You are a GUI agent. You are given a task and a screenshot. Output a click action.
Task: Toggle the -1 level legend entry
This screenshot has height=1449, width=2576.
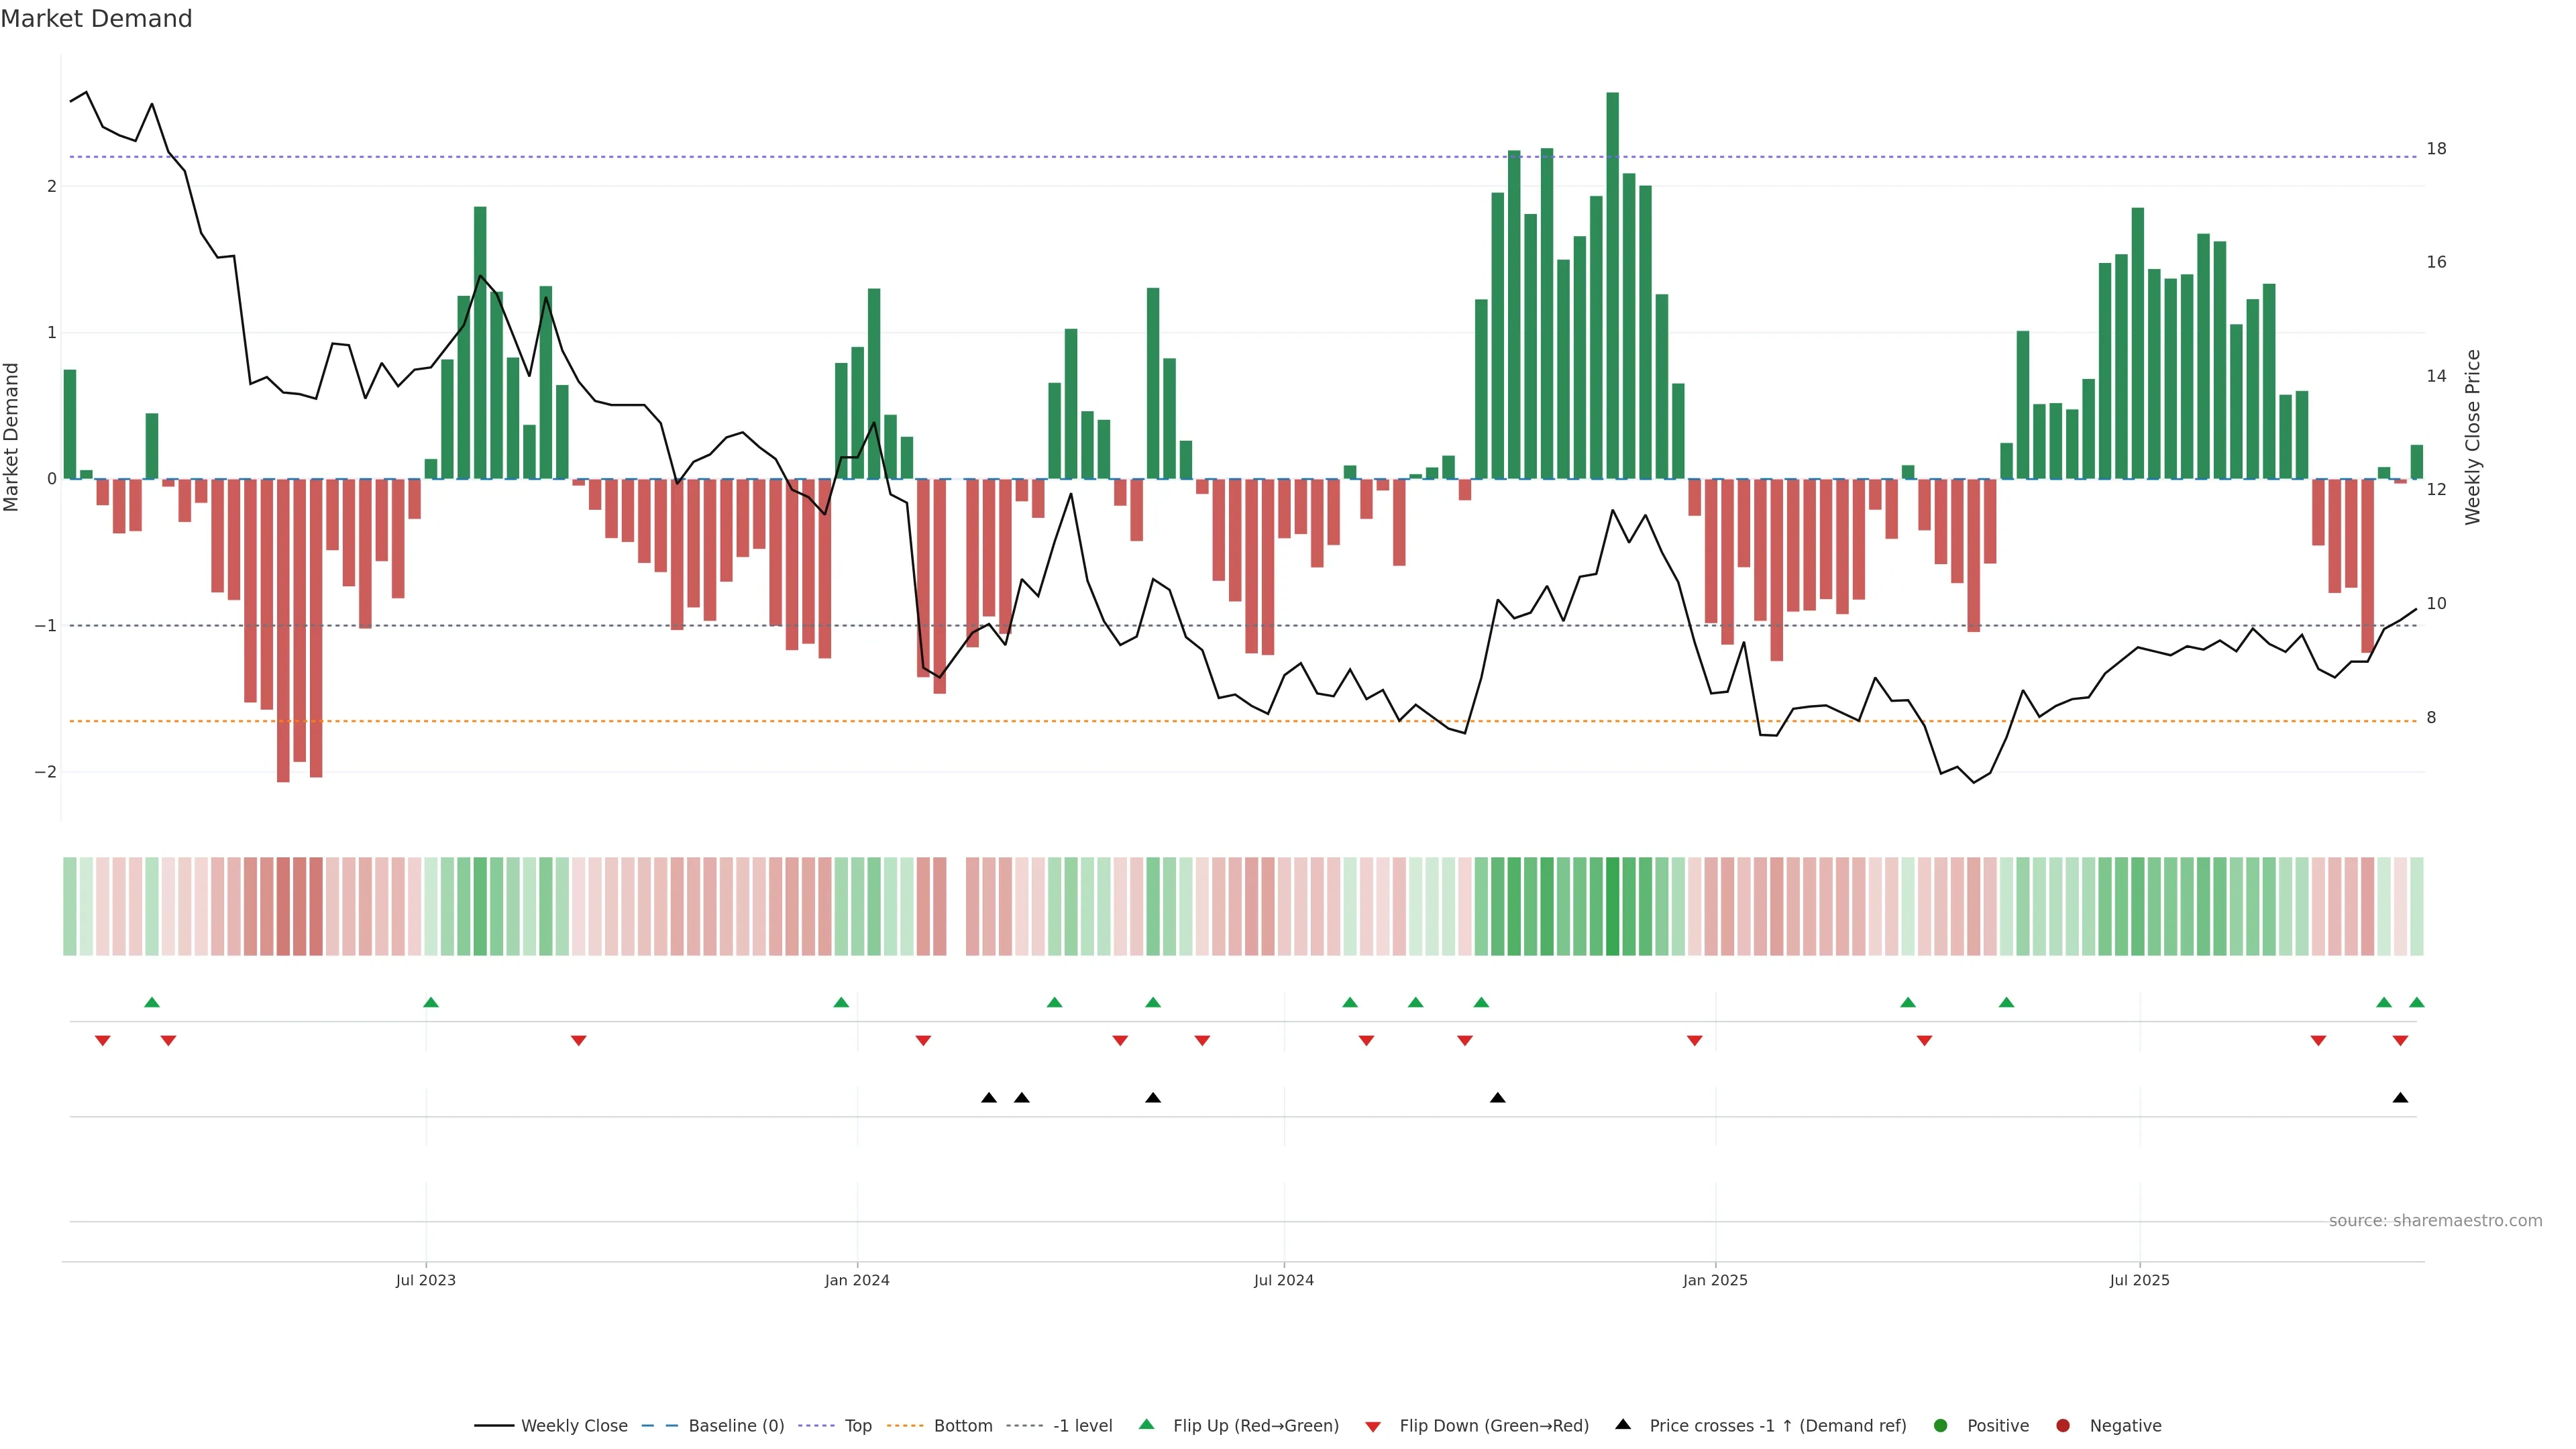tap(1082, 1425)
